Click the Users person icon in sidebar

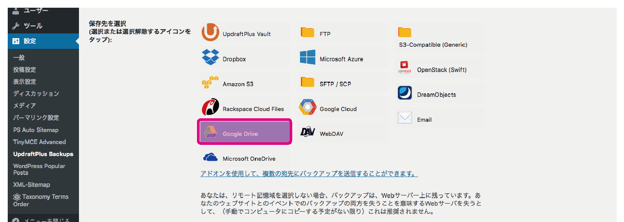16,11
